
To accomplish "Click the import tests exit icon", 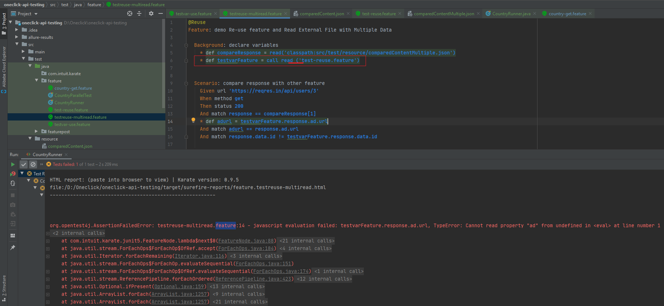I will pyautogui.click(x=13, y=224).
